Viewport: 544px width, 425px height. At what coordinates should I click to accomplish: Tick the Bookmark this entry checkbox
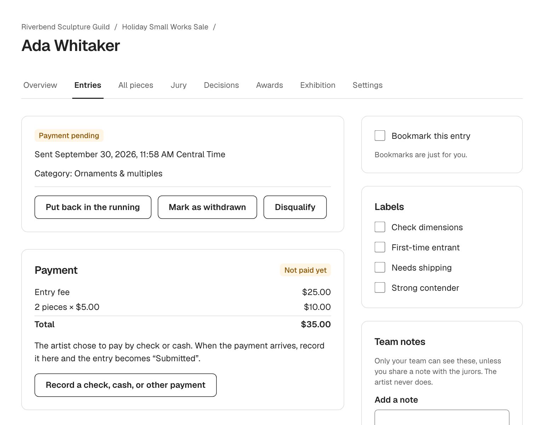380,136
